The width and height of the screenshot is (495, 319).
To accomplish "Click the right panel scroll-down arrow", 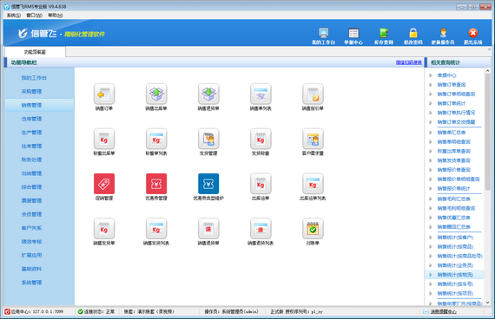I will (x=487, y=303).
